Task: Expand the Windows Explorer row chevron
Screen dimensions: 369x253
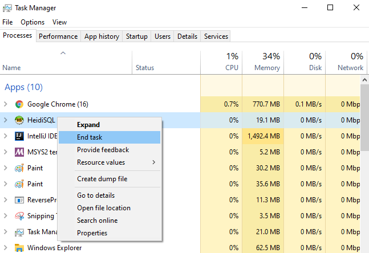Action: pos(6,248)
